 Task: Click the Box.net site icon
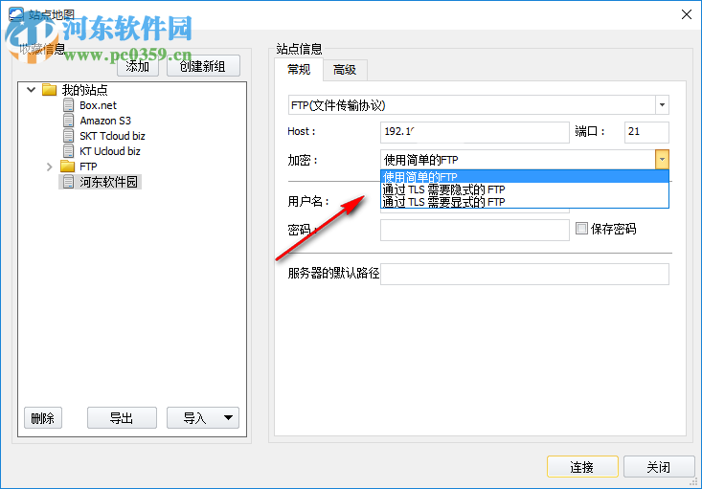(x=69, y=105)
